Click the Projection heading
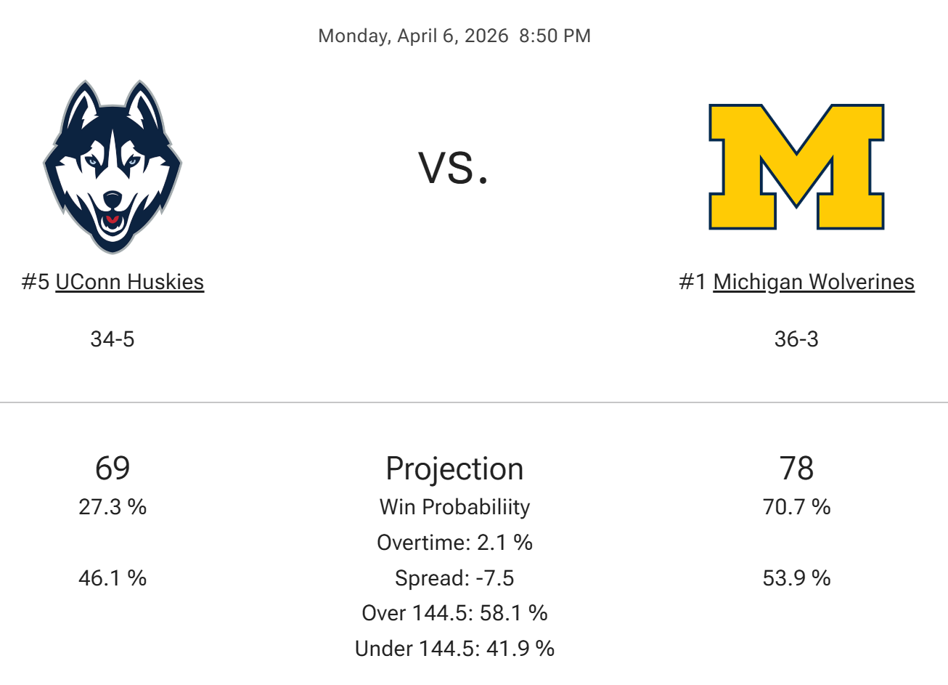Image resolution: width=948 pixels, height=685 pixels. tap(454, 469)
